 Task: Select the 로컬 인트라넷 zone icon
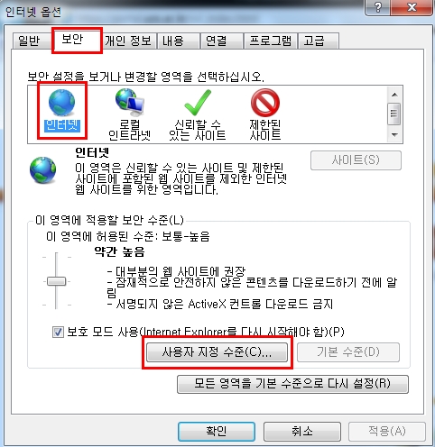(x=130, y=103)
